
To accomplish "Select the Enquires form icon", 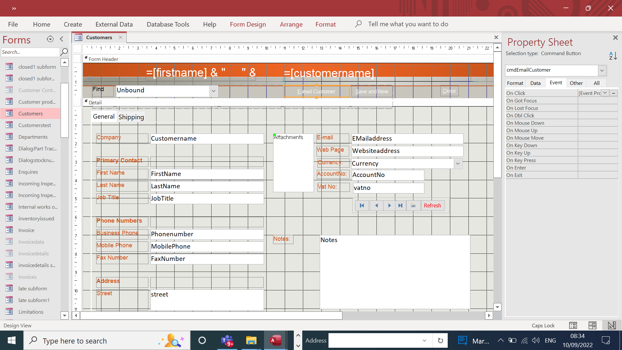I will click(x=9, y=172).
